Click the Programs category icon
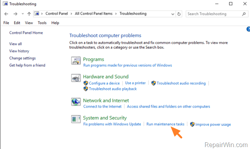 pos(76,61)
